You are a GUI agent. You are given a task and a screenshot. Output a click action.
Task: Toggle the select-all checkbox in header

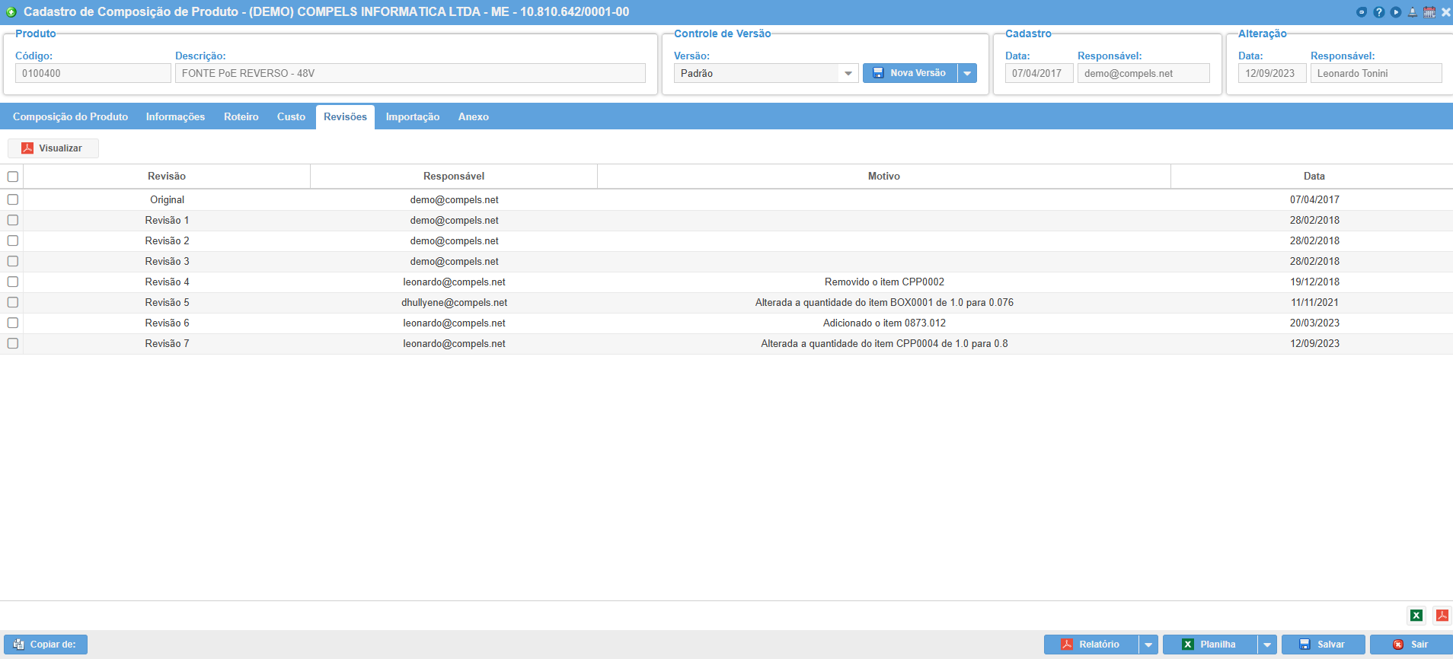point(13,177)
